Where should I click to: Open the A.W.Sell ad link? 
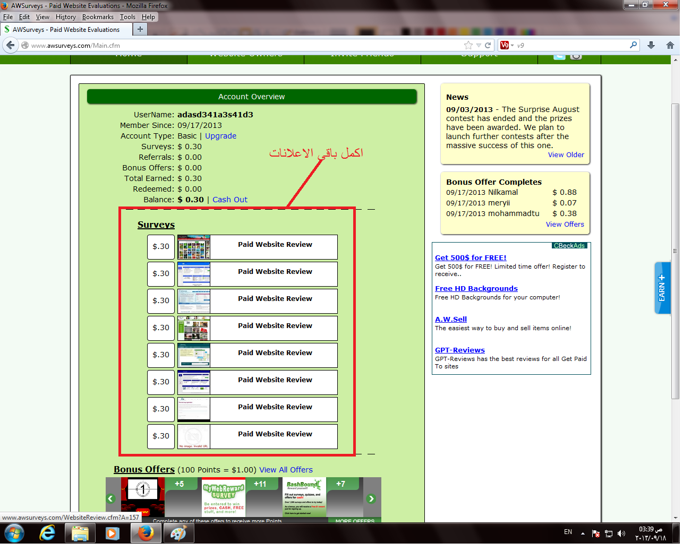(x=451, y=319)
